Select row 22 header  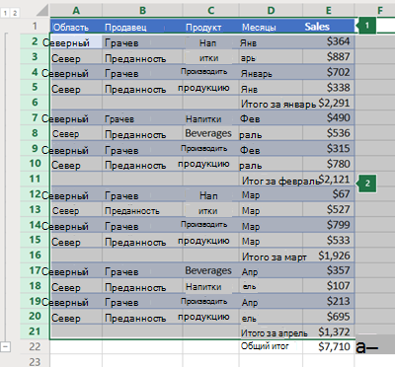click(35, 346)
